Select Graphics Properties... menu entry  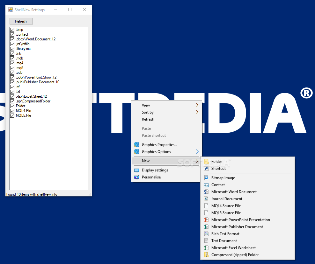coord(166,145)
